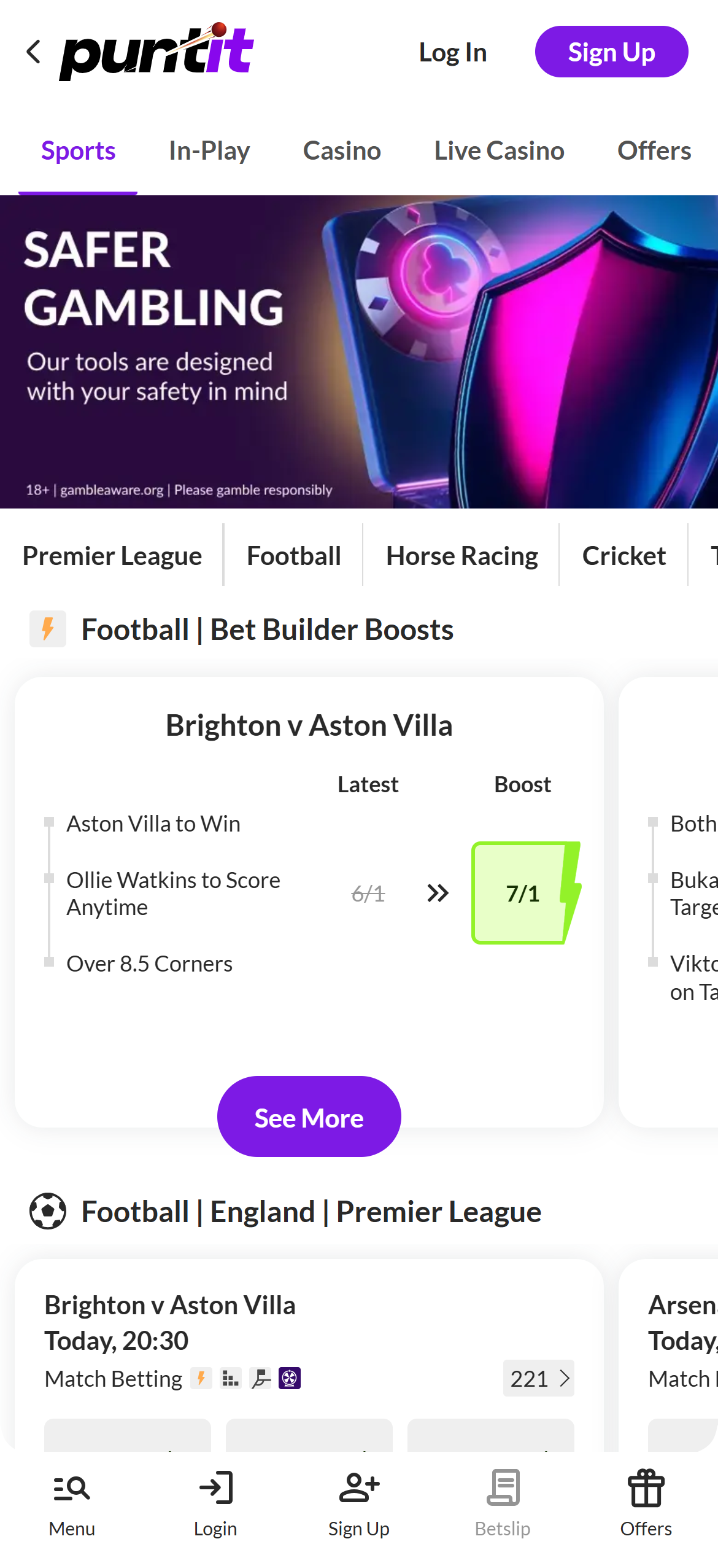
Task: Click the Log In link
Action: click(453, 53)
